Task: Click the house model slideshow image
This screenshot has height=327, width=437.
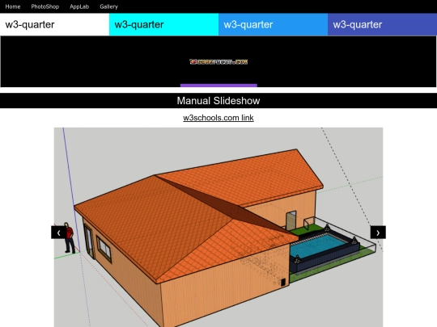Action: 218,227
